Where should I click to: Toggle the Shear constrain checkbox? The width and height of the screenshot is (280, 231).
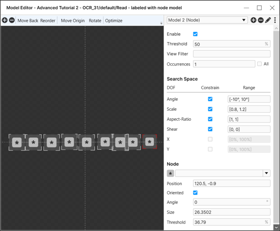pos(210,129)
